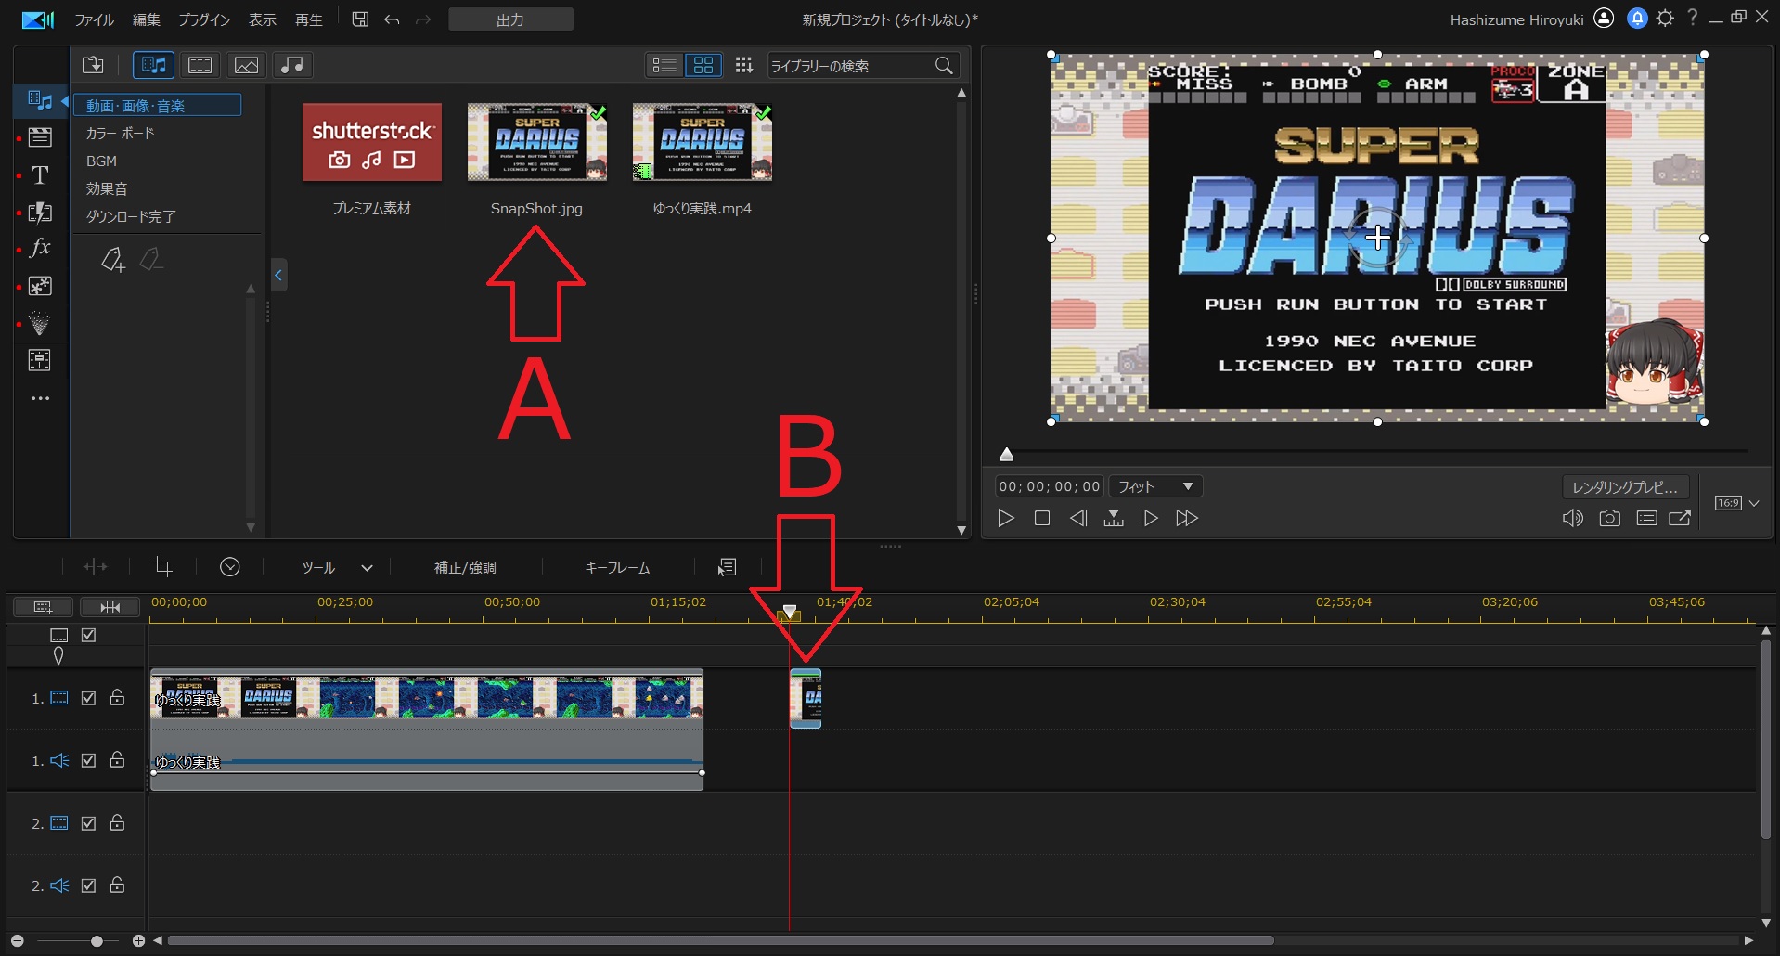This screenshot has height=956, width=1780.
Task: Open the notification bell icon
Action: tap(1637, 18)
